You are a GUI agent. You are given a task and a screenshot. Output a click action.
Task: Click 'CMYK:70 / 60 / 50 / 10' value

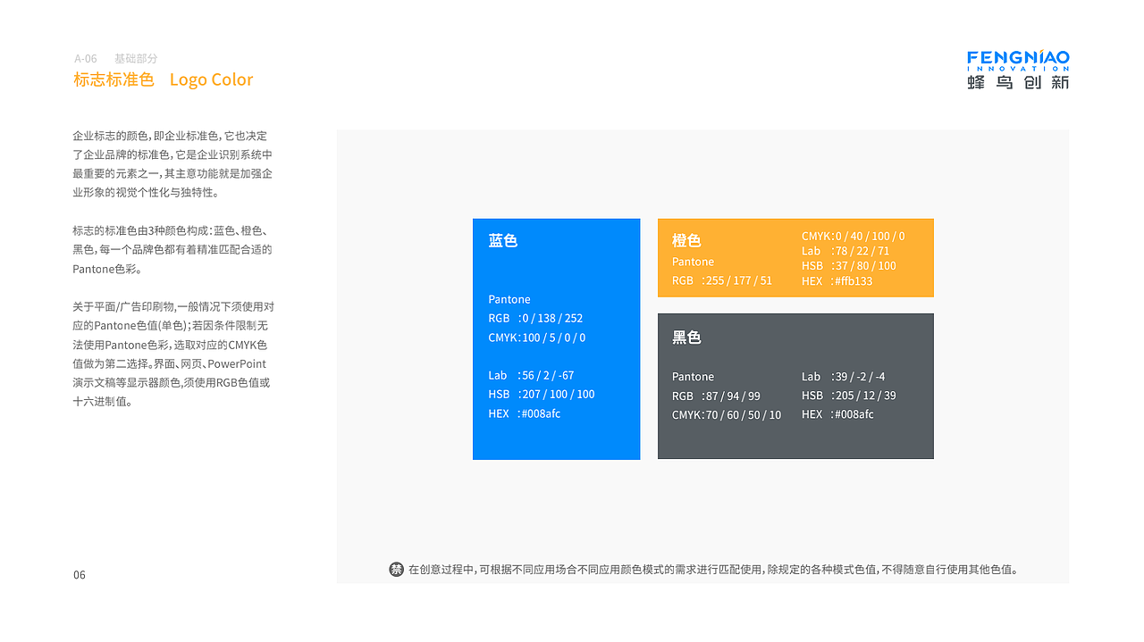727,414
